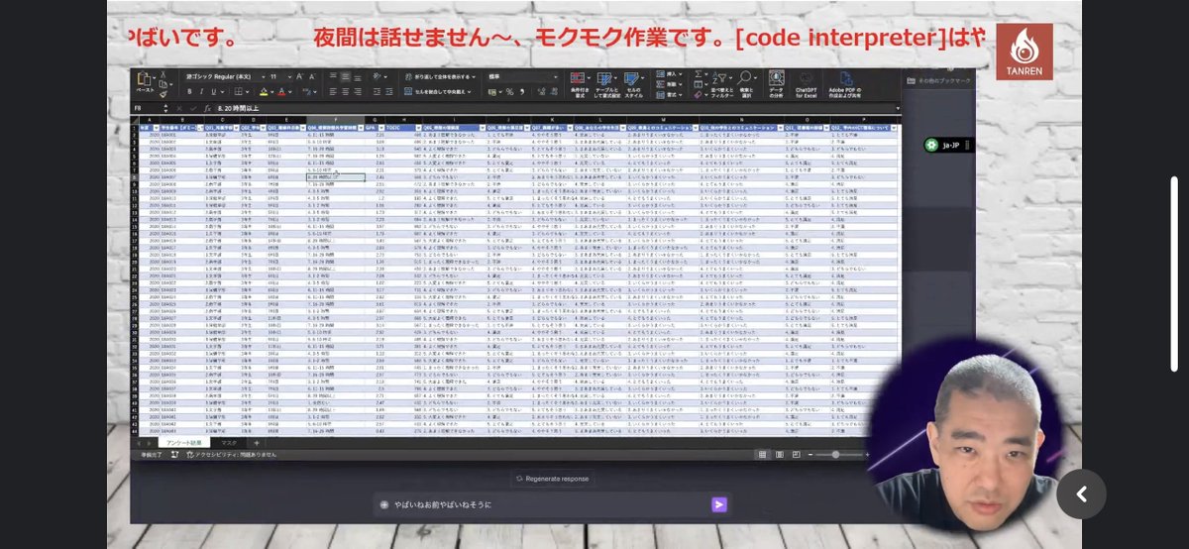Open Conditional Formatting

580,84
